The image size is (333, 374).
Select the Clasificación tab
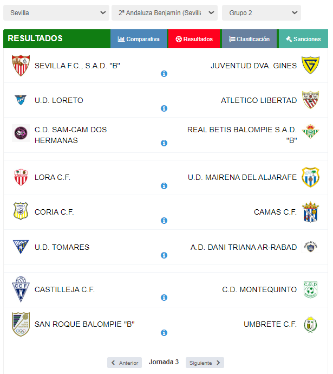click(x=249, y=39)
